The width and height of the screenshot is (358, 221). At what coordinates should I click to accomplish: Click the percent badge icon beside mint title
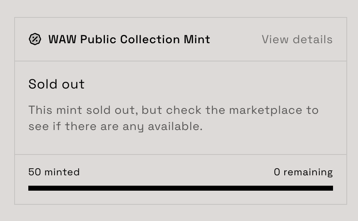point(35,39)
